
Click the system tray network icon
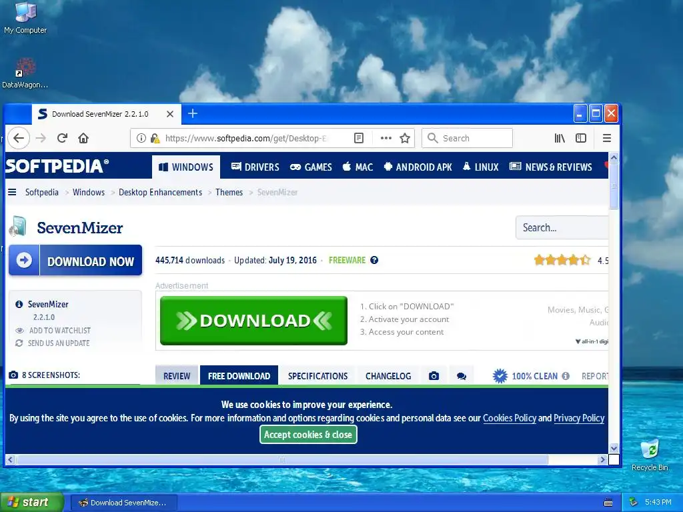(634, 502)
